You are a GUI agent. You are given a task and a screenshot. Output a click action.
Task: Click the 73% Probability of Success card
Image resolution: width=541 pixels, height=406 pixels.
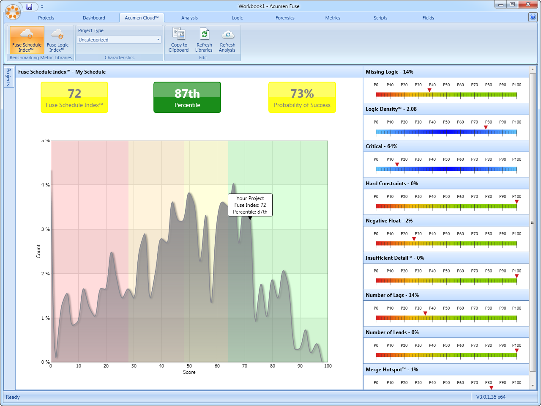(302, 98)
